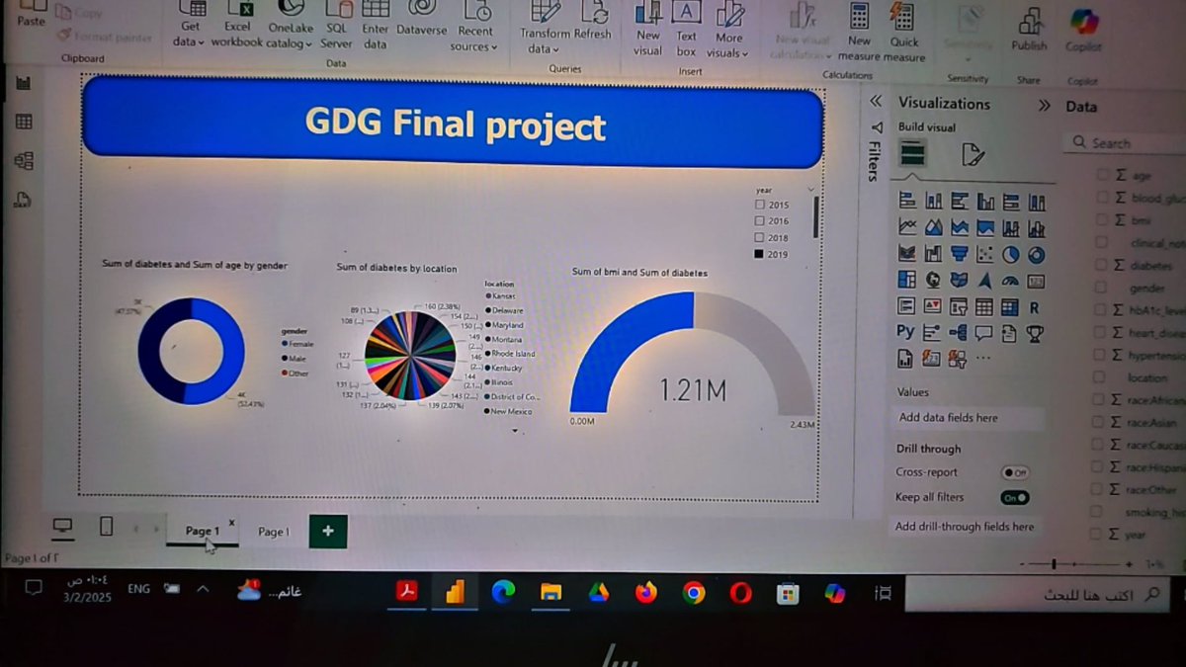The height and width of the screenshot is (667, 1186).
Task: Check the 2016 year slicer box
Action: 760,221
